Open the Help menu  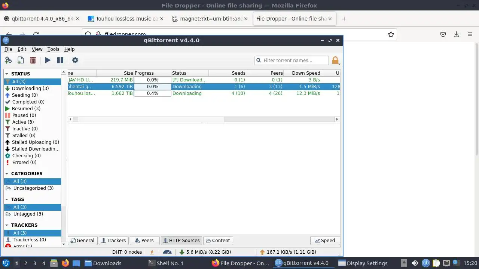pos(69,49)
